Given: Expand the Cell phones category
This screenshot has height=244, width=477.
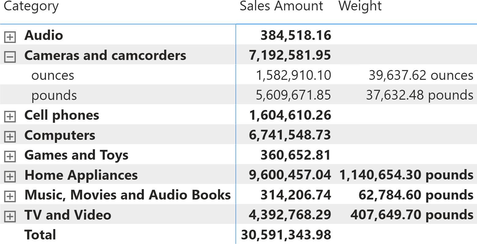Looking at the screenshot, I should [10, 117].
